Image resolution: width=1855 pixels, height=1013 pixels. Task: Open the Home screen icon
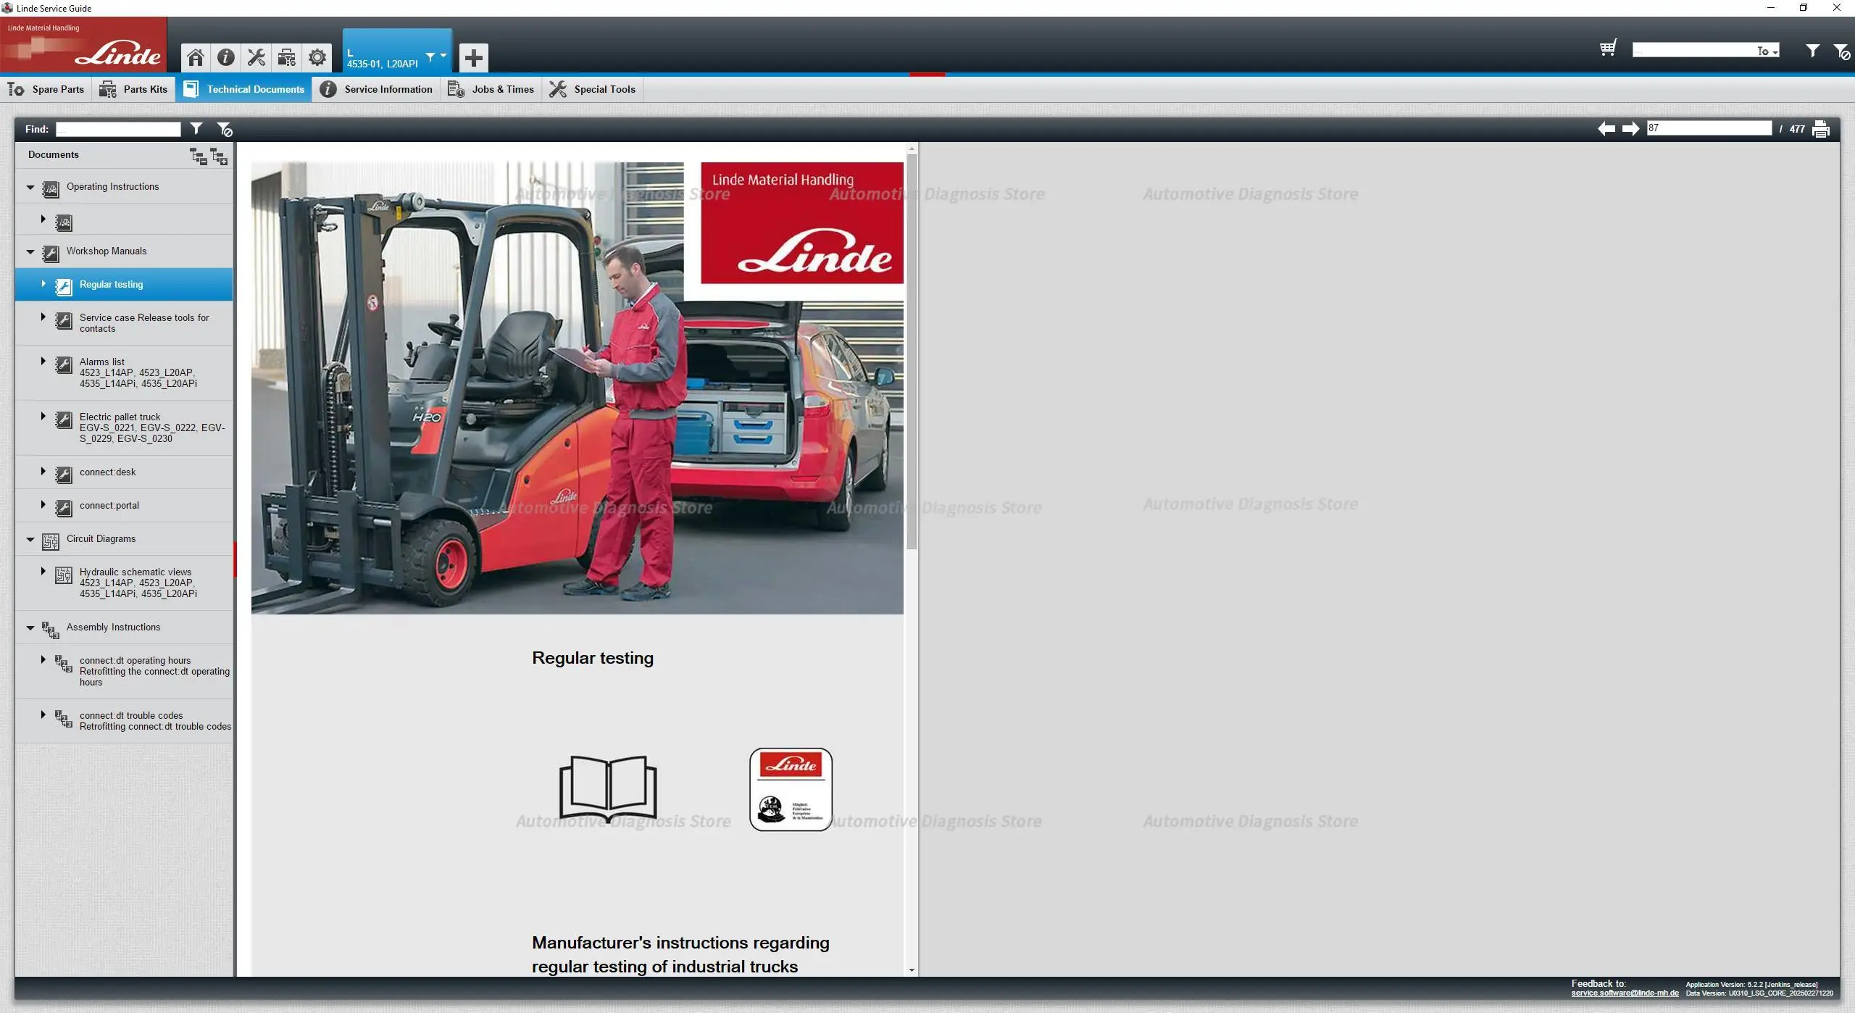194,57
